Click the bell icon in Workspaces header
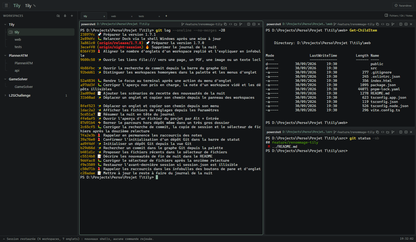 (65, 16)
